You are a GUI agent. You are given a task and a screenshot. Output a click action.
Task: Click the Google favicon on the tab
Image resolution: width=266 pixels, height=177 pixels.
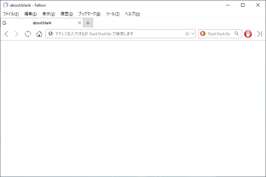point(4,23)
